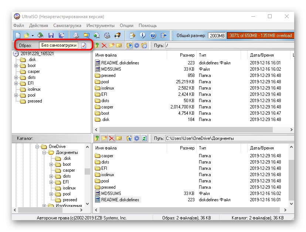306x232 pixels.
Task: Go up a folder in the Каталог pane toolbar
Action: tap(97, 138)
